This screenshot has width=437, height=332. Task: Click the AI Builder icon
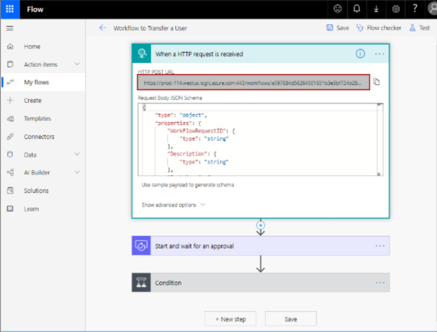[10, 172]
